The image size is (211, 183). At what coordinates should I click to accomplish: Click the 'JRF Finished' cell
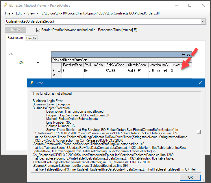click(x=159, y=70)
